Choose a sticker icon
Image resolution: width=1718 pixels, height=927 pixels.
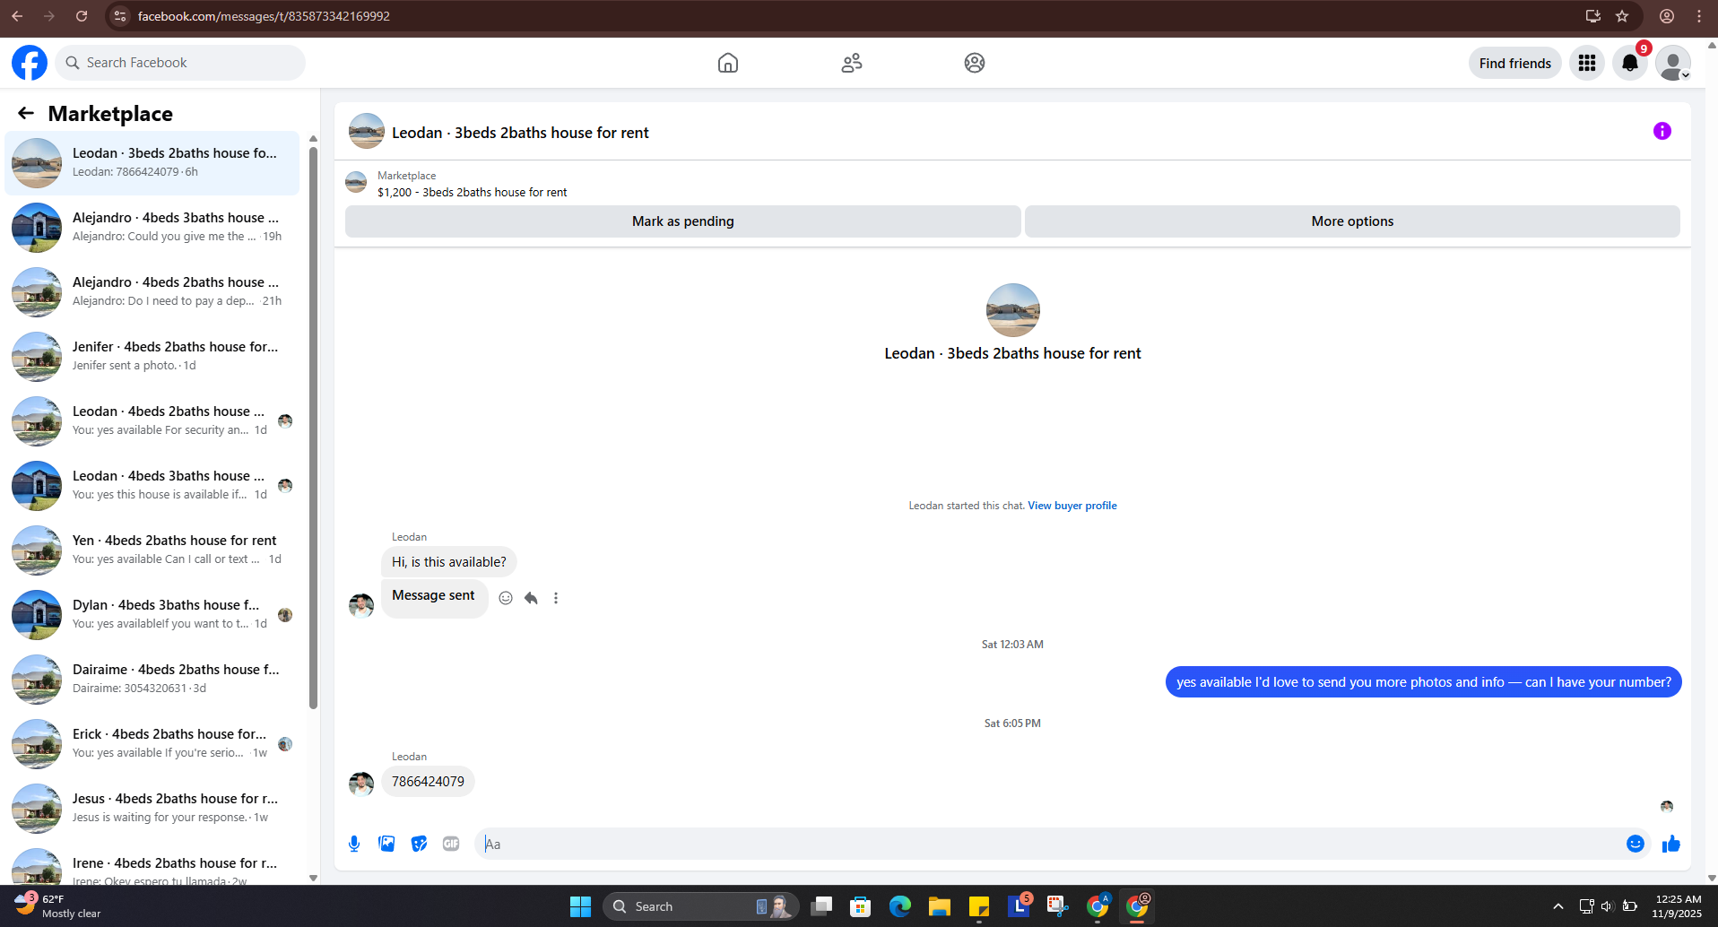419,844
